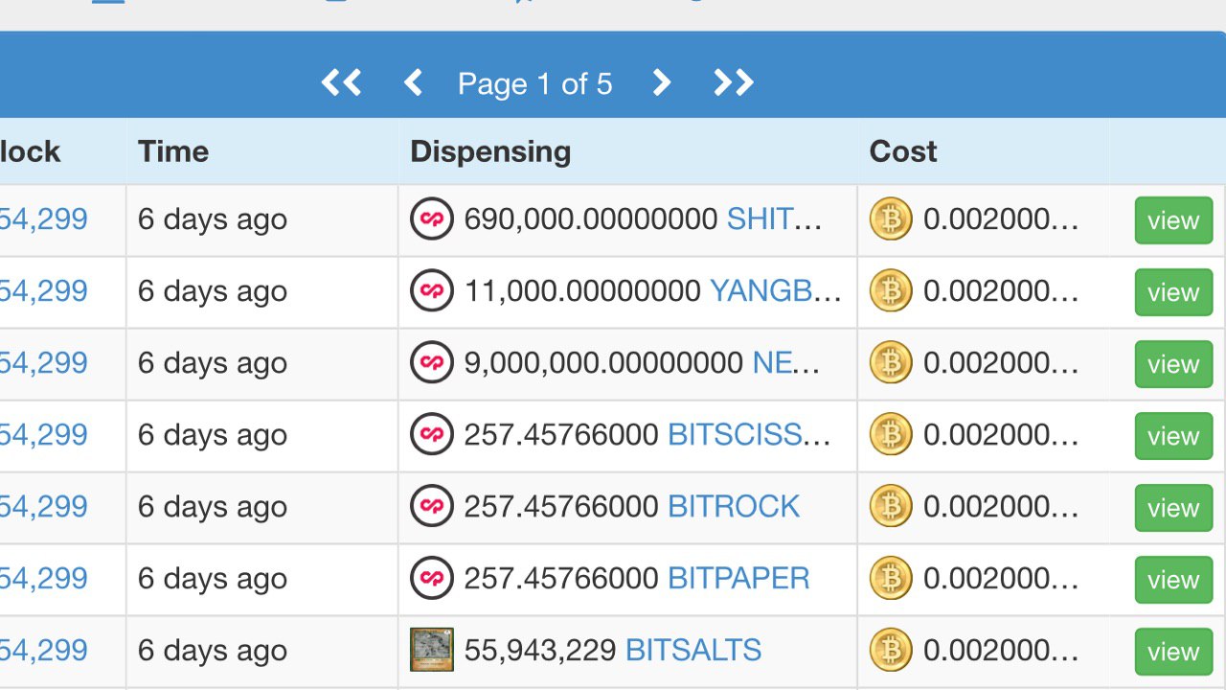The width and height of the screenshot is (1226, 690).
Task: Click amount 9,000,000.00000000
Action: pyautogui.click(x=603, y=363)
